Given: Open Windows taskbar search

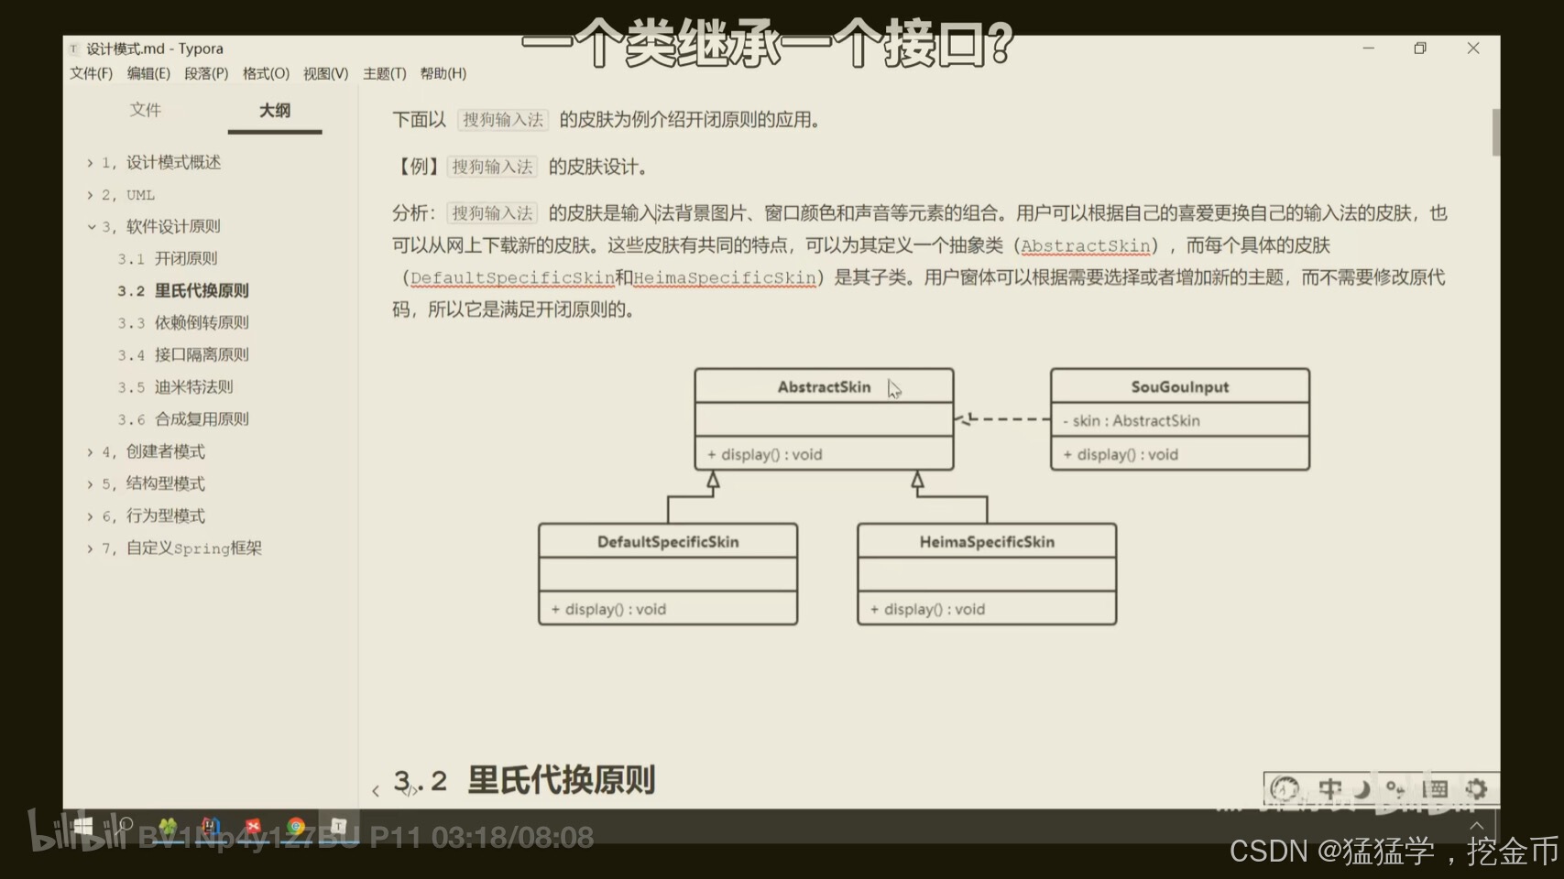Looking at the screenshot, I should pos(125,826).
